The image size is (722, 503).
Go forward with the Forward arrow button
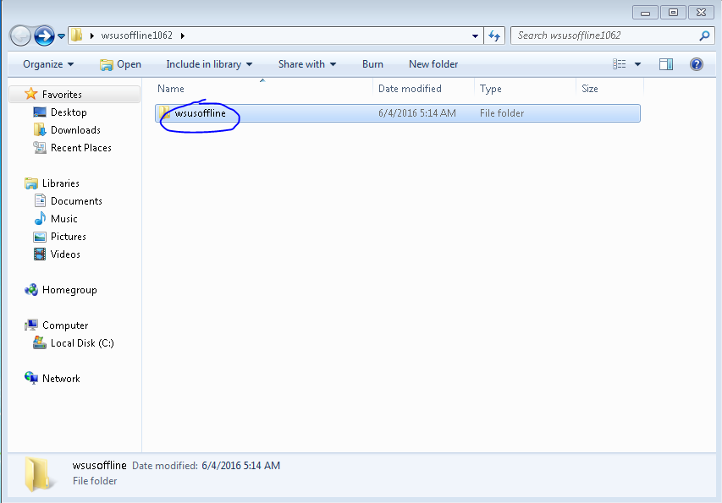tap(44, 36)
